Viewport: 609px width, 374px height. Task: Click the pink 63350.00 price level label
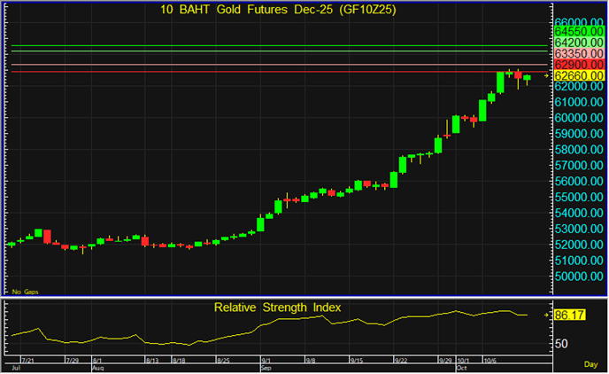pos(579,54)
